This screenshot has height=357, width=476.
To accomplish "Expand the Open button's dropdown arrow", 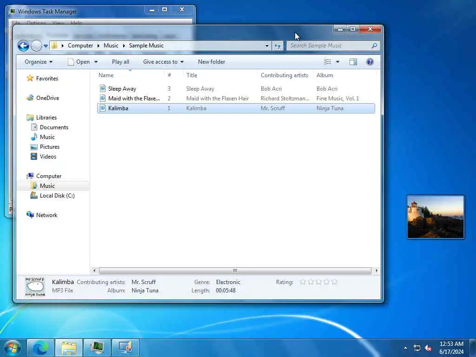I will pos(96,62).
